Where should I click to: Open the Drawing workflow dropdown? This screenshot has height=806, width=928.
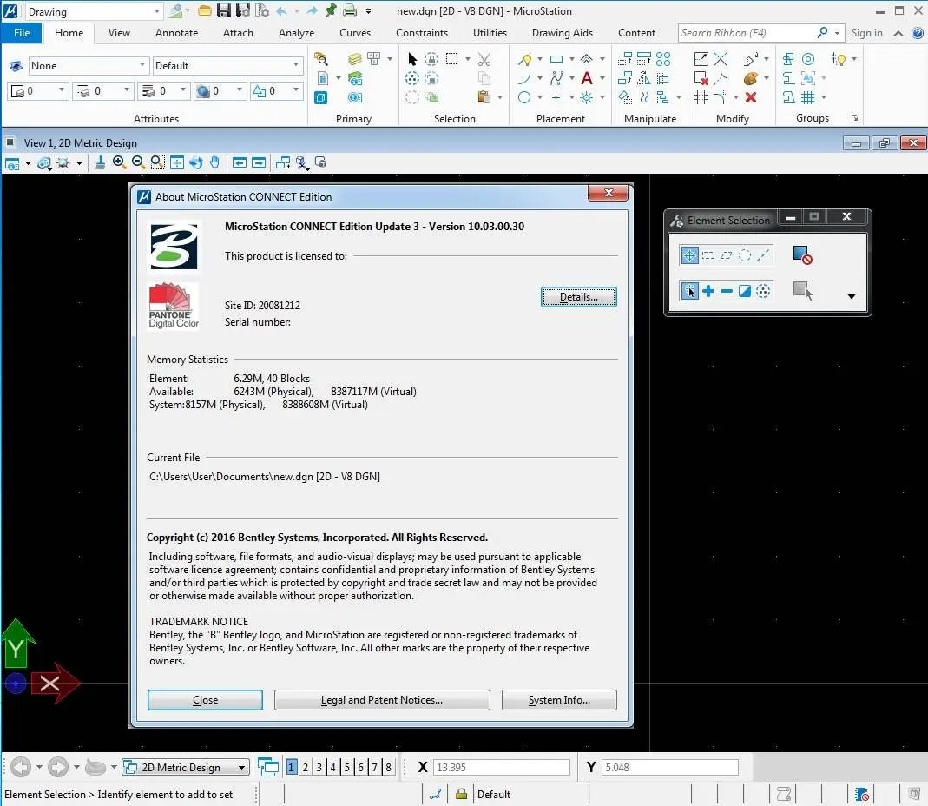pyautogui.click(x=94, y=11)
